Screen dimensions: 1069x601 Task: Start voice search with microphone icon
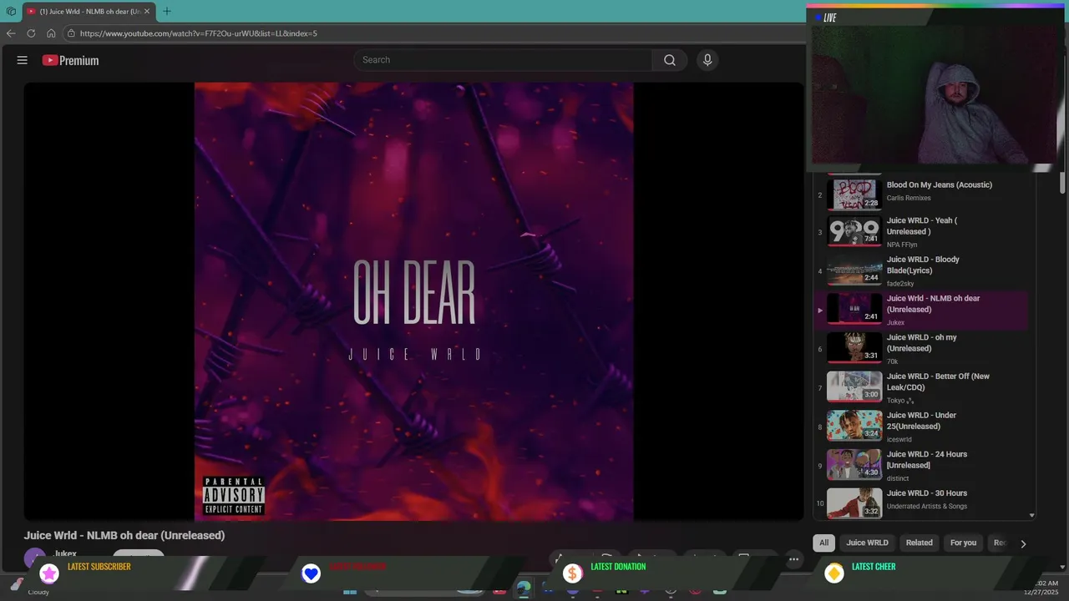tap(707, 60)
